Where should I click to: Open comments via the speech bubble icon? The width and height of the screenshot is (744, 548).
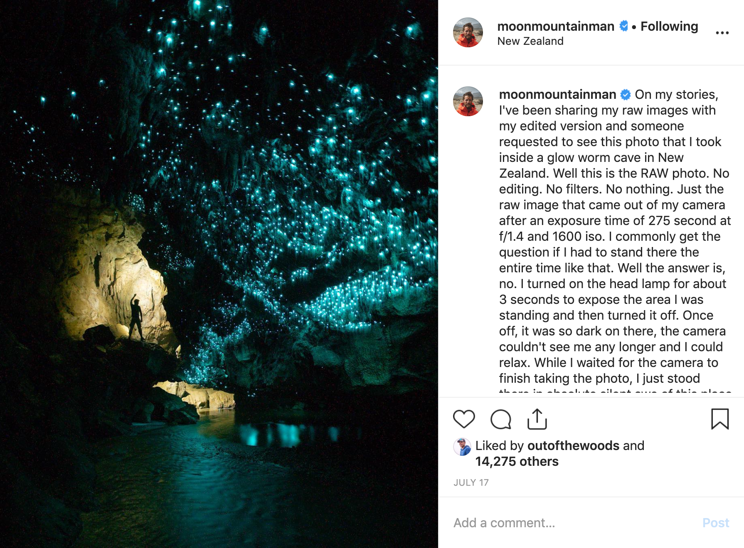[500, 419]
